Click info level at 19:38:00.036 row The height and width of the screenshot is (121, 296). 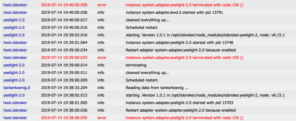[x=101, y=110]
